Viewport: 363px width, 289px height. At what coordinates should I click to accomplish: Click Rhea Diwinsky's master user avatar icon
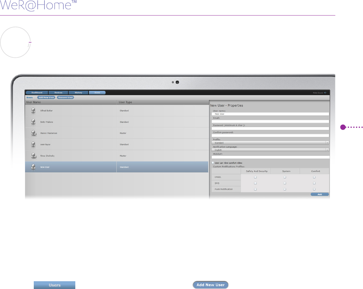(x=33, y=156)
